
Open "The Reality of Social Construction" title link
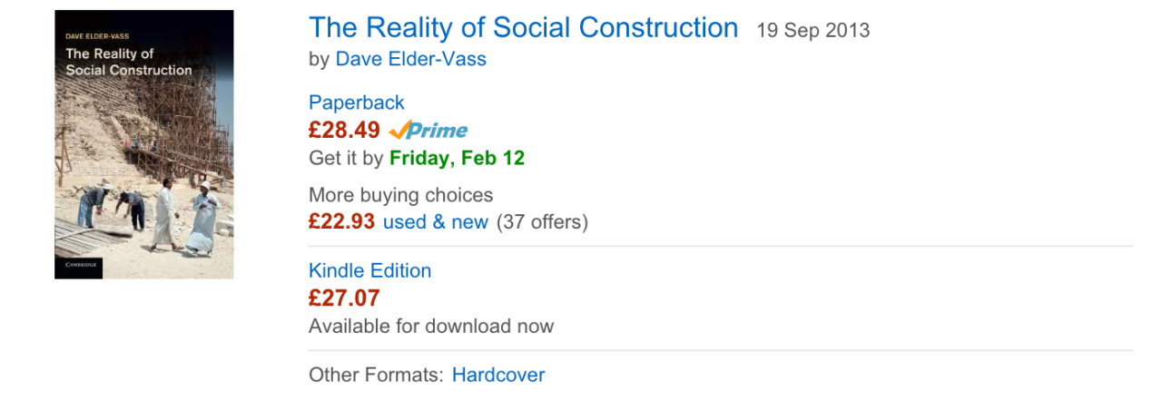(523, 28)
